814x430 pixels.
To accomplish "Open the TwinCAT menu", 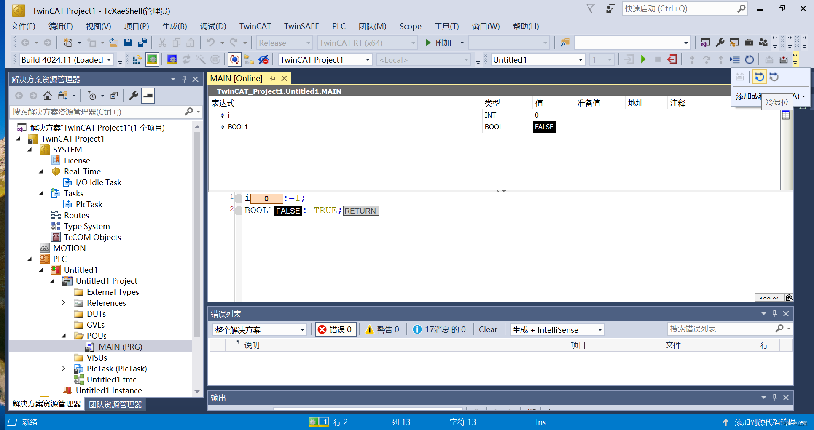I will pyautogui.click(x=255, y=26).
